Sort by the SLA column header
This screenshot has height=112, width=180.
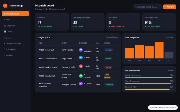(x=97, y=43)
